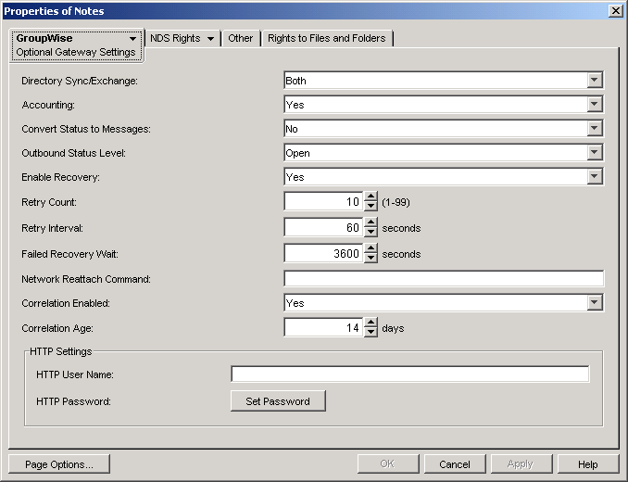The height and width of the screenshot is (482, 628).
Task: Focus the Network Reattach Command field
Action: pos(444,278)
